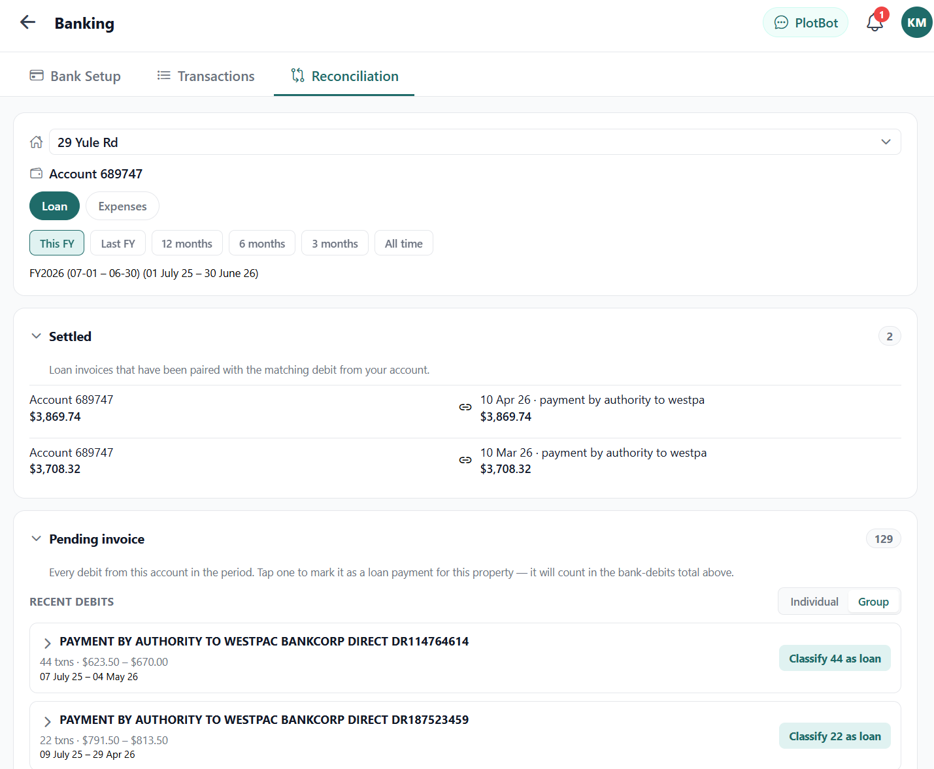Screen dimensions: 934x769
Task: Go back using the arrow icon
Action: [27, 22]
